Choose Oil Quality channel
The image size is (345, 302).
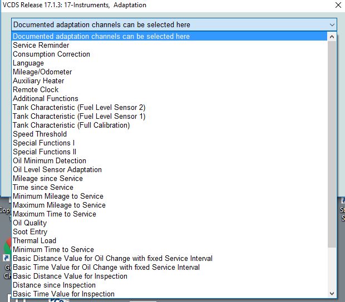[x=30, y=223]
